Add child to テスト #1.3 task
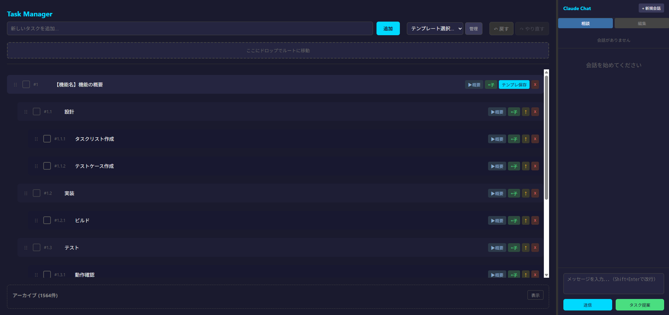The width and height of the screenshot is (669, 315). point(514,248)
